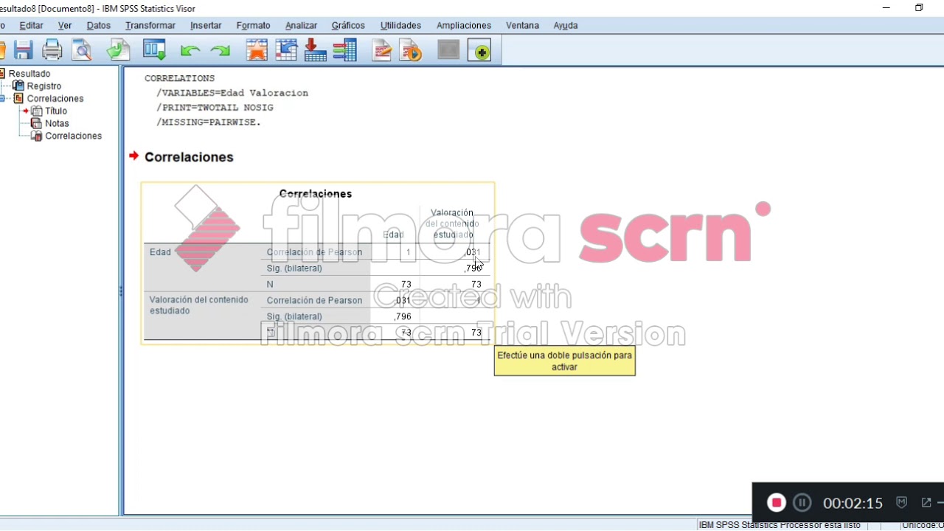Open Print Preview magnifier icon
Screen dimensions: 944x531
pyautogui.click(x=81, y=50)
